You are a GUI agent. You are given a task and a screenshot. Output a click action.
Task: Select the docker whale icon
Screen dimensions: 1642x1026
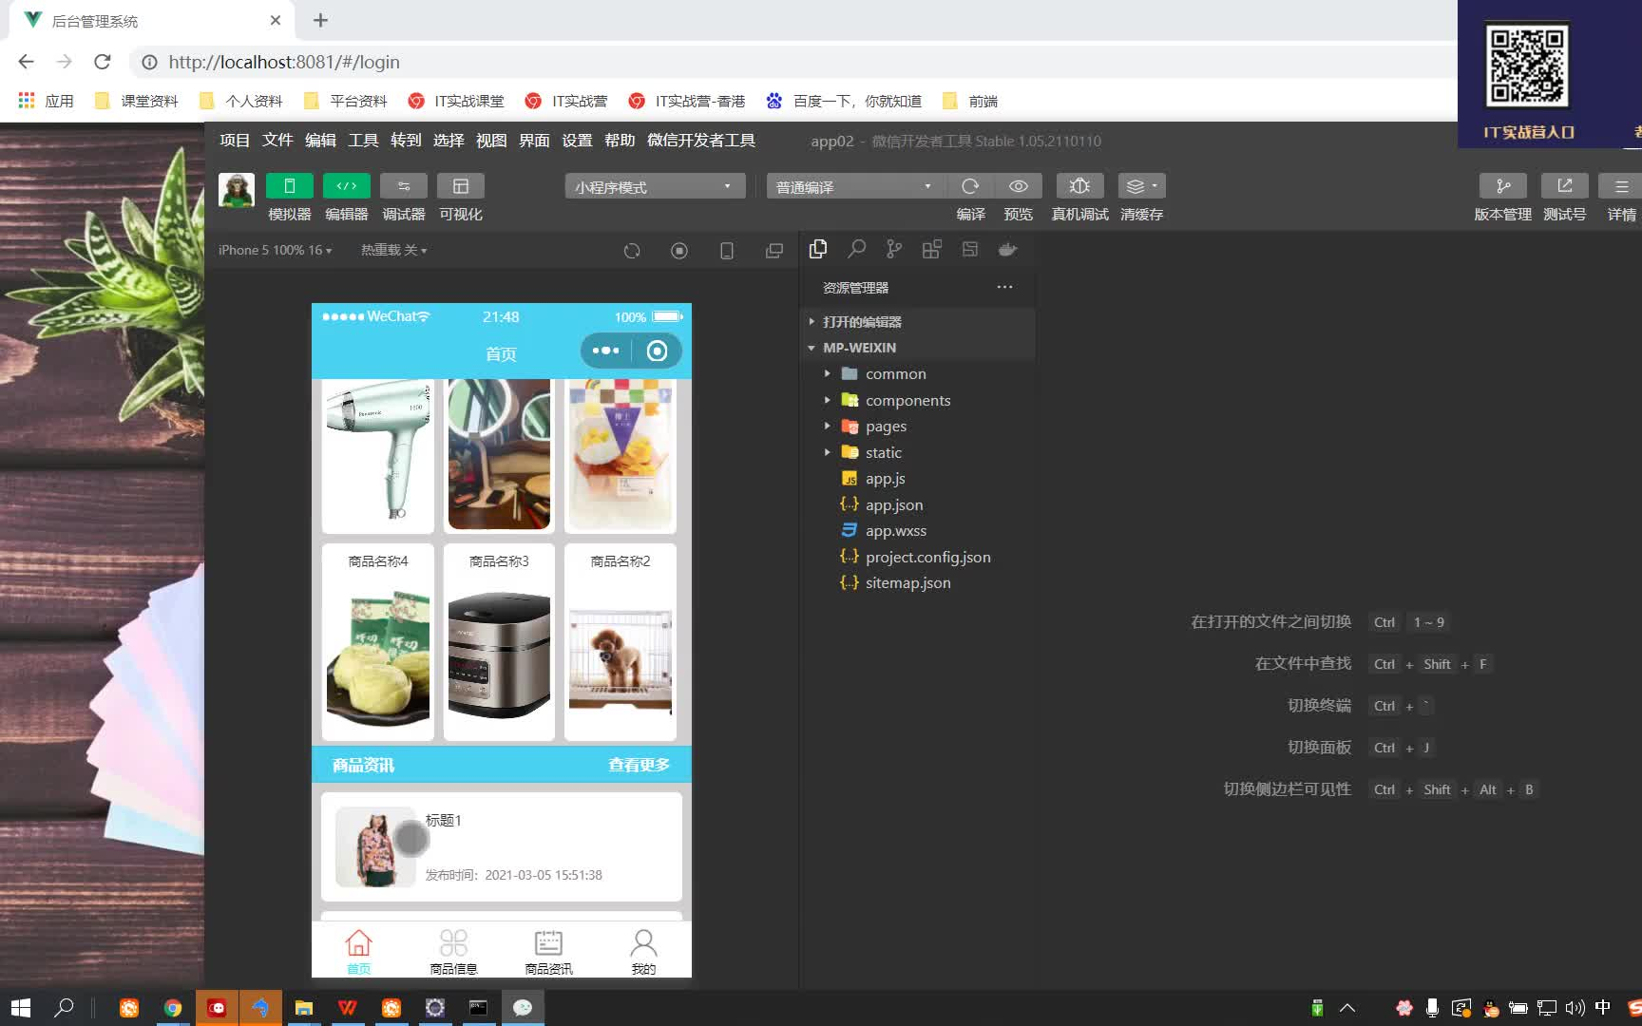point(1008,249)
